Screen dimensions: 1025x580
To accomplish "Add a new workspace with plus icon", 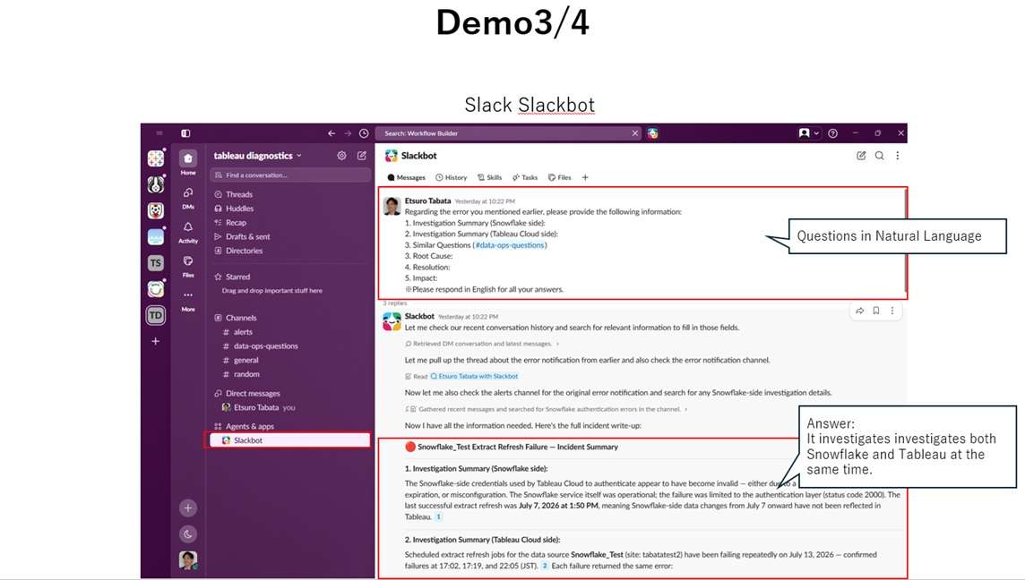I will [x=156, y=342].
